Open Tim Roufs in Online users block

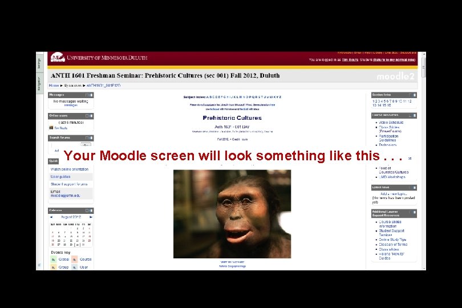(x=60, y=128)
